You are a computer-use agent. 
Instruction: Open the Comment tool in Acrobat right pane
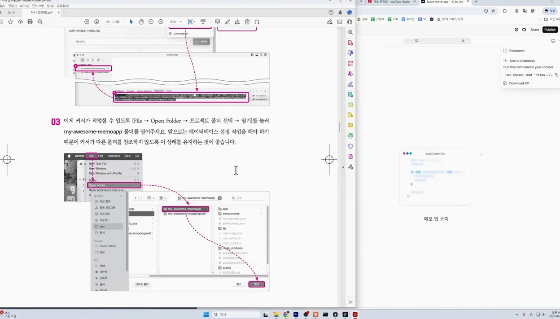350,125
